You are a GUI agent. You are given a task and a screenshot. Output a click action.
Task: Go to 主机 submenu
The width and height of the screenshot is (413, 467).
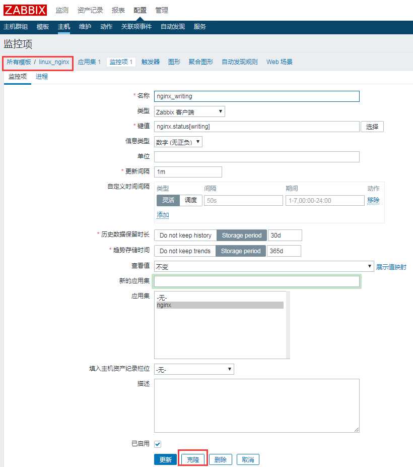point(64,27)
